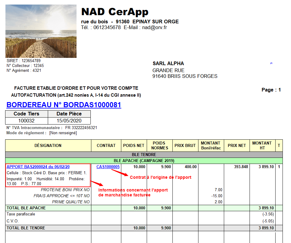Open APPORT BAS2000024 du 06/02/20 link
This screenshot has width=291, height=243.
pos(38,167)
